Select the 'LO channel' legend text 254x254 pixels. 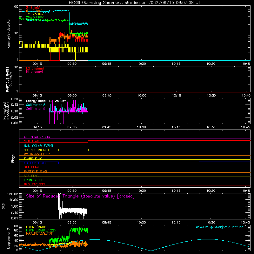pos(35,68)
